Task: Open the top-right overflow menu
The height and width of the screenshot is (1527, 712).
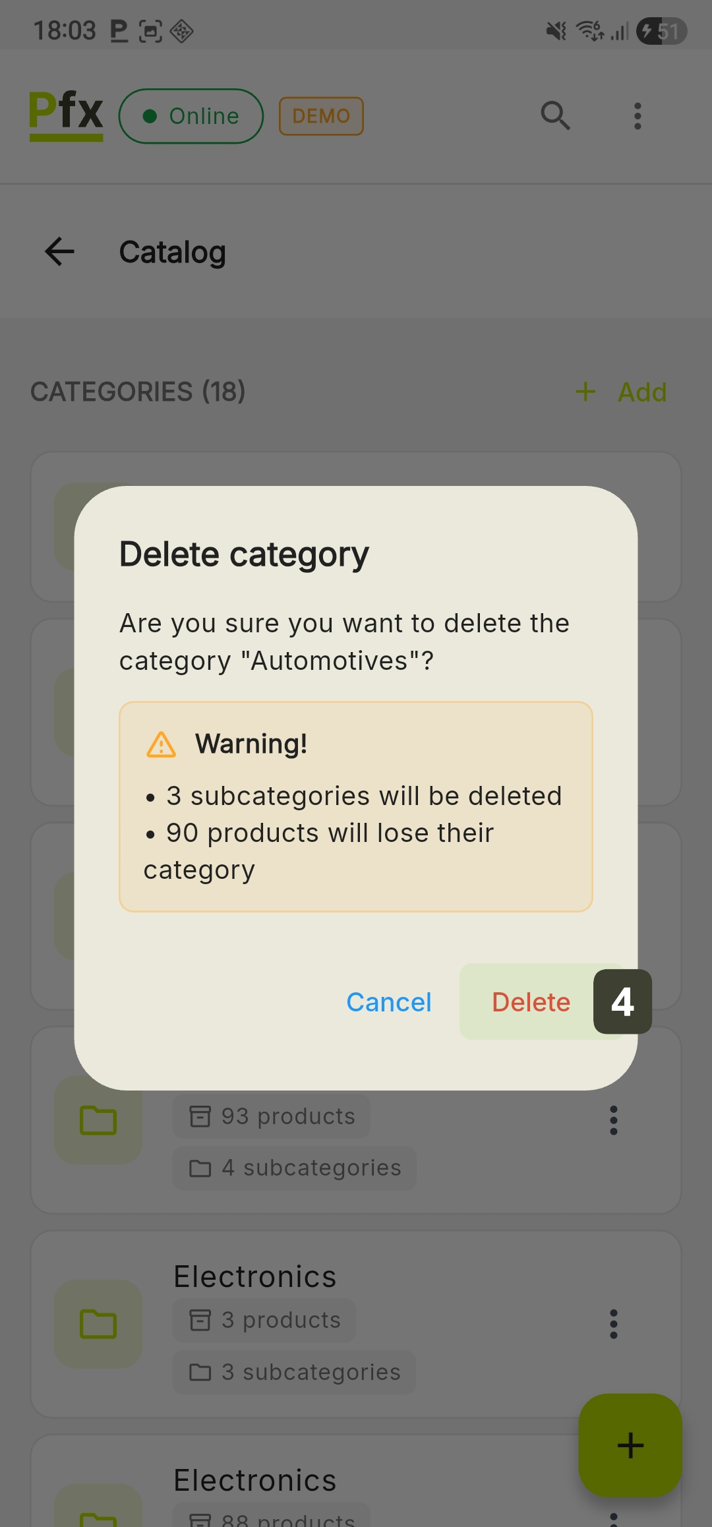Action: click(637, 116)
